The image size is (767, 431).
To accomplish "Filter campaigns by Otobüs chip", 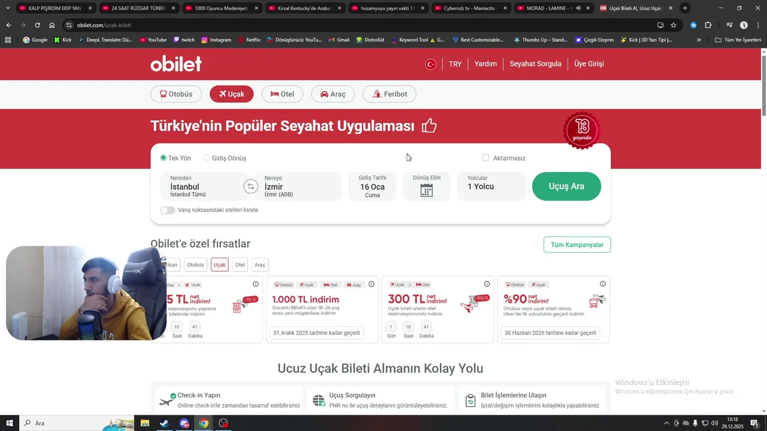I will [195, 265].
